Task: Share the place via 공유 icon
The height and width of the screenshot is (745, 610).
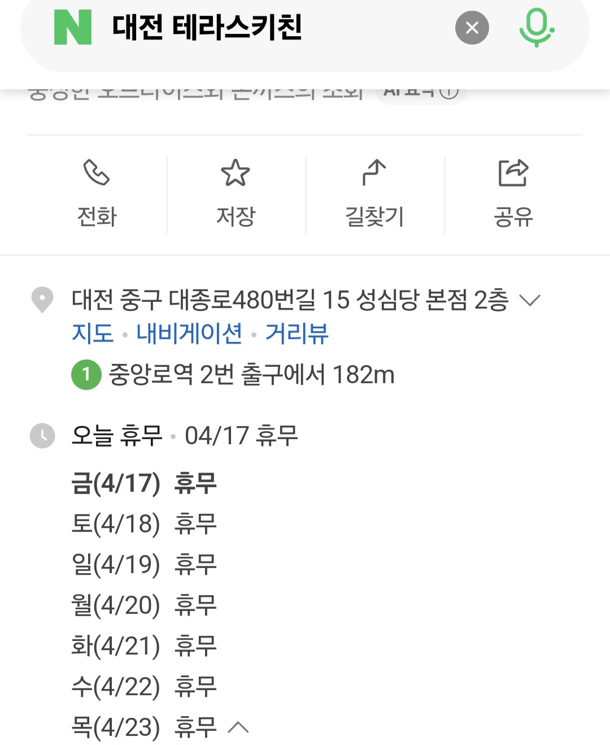Action: tap(513, 173)
